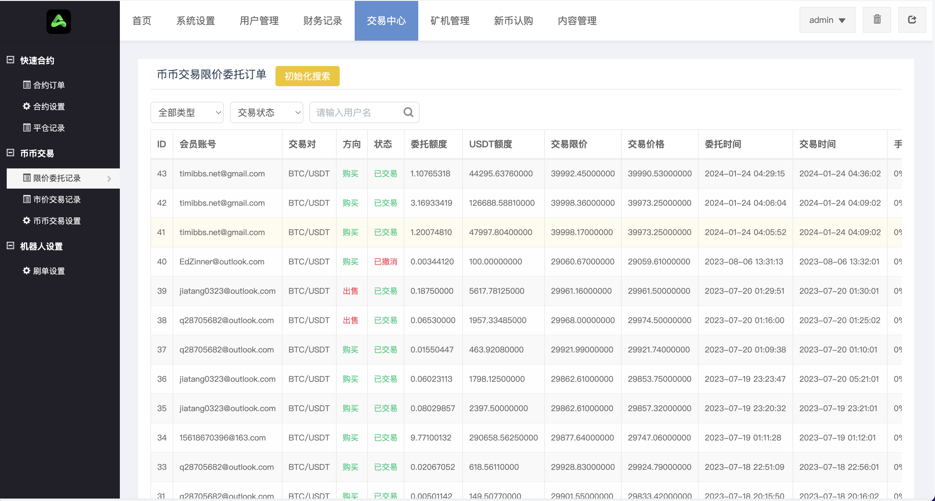Click the app logo at top left
The height and width of the screenshot is (501, 935).
point(59,21)
